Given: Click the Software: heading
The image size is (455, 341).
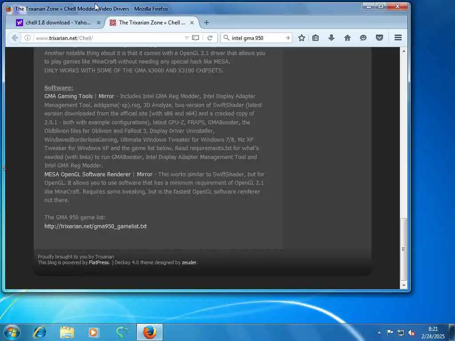Looking at the screenshot, I should tap(59, 87).
